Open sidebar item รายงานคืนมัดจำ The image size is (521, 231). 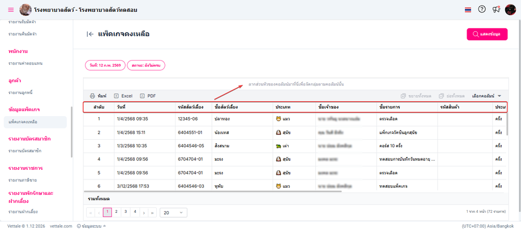coord(22,34)
